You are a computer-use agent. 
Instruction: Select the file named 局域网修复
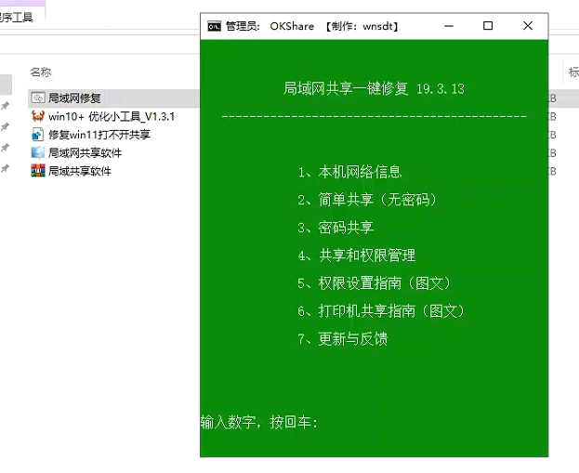tap(74, 99)
